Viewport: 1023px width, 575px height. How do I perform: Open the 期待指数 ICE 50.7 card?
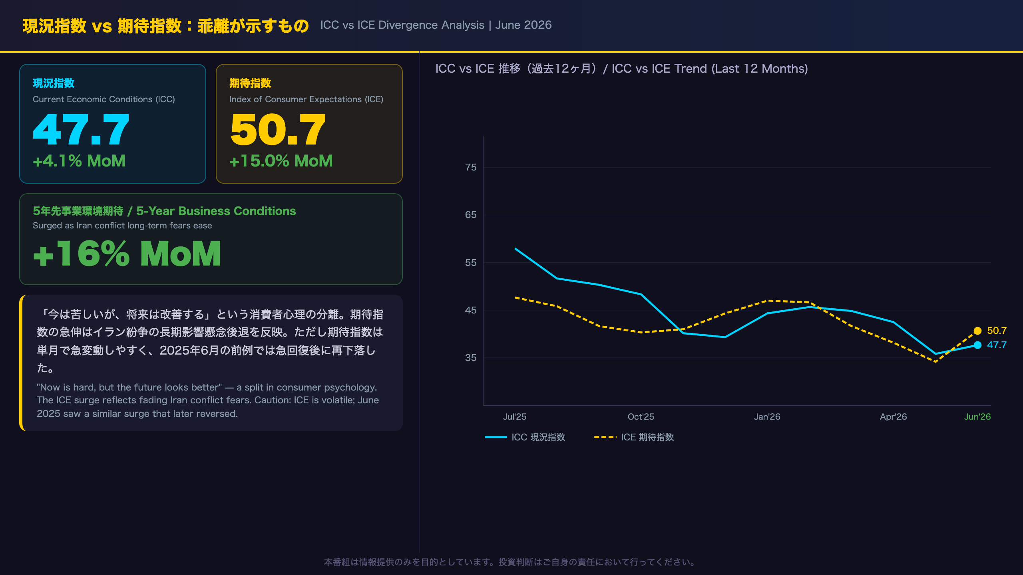pyautogui.click(x=309, y=124)
